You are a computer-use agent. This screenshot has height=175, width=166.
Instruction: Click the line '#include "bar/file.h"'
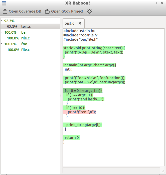(80, 39)
